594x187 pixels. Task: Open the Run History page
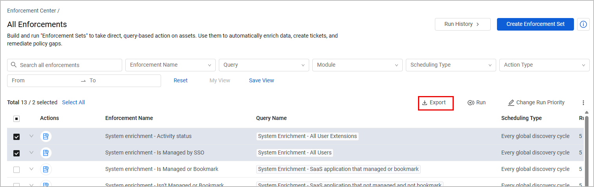point(462,24)
